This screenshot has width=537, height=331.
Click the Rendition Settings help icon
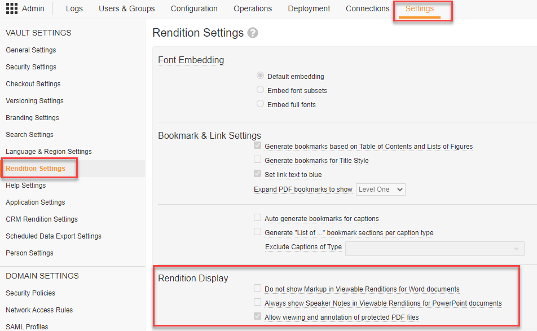coord(253,33)
